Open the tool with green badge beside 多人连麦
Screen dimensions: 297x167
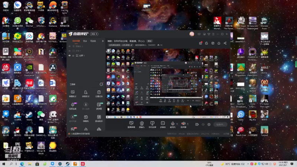(x=99, y=106)
